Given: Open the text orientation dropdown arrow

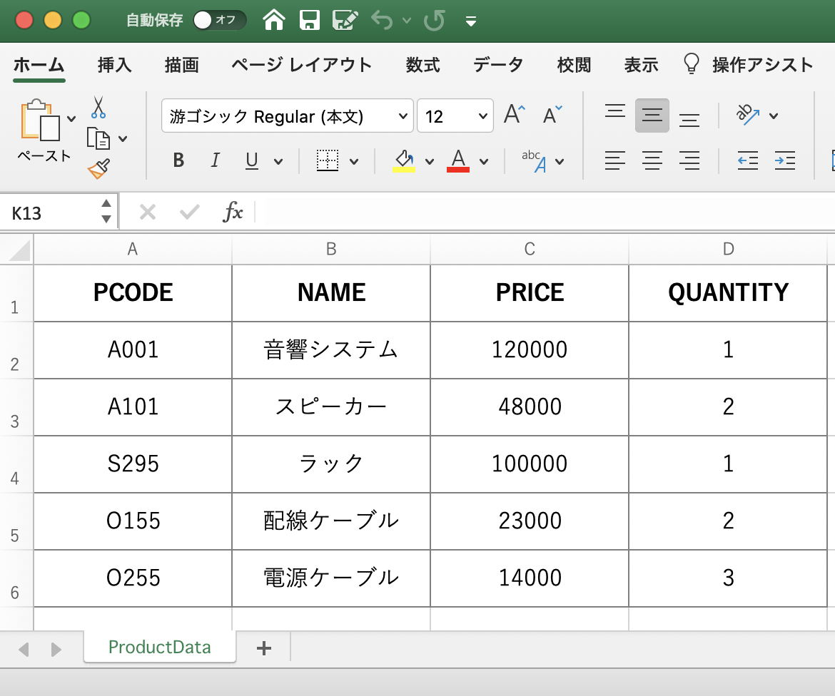Looking at the screenshot, I should coord(774,116).
